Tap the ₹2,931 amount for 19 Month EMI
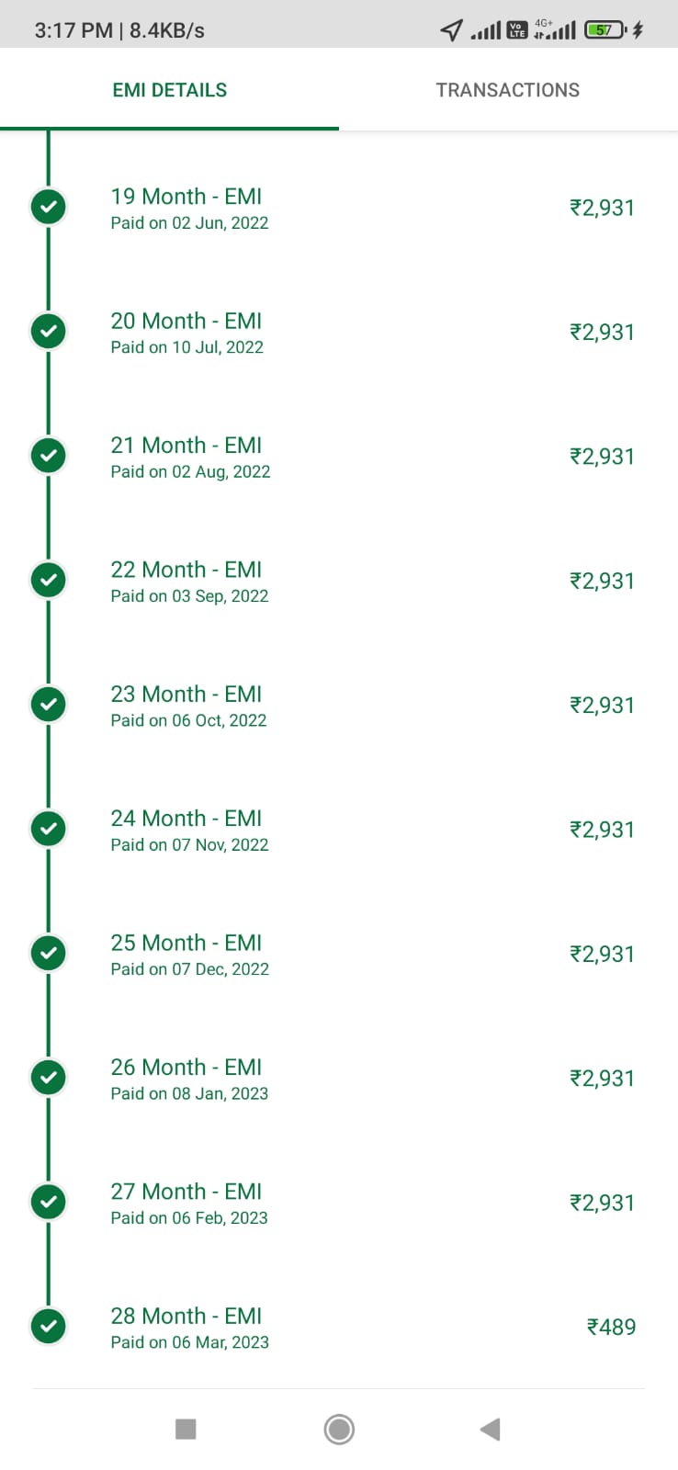 [x=602, y=208]
